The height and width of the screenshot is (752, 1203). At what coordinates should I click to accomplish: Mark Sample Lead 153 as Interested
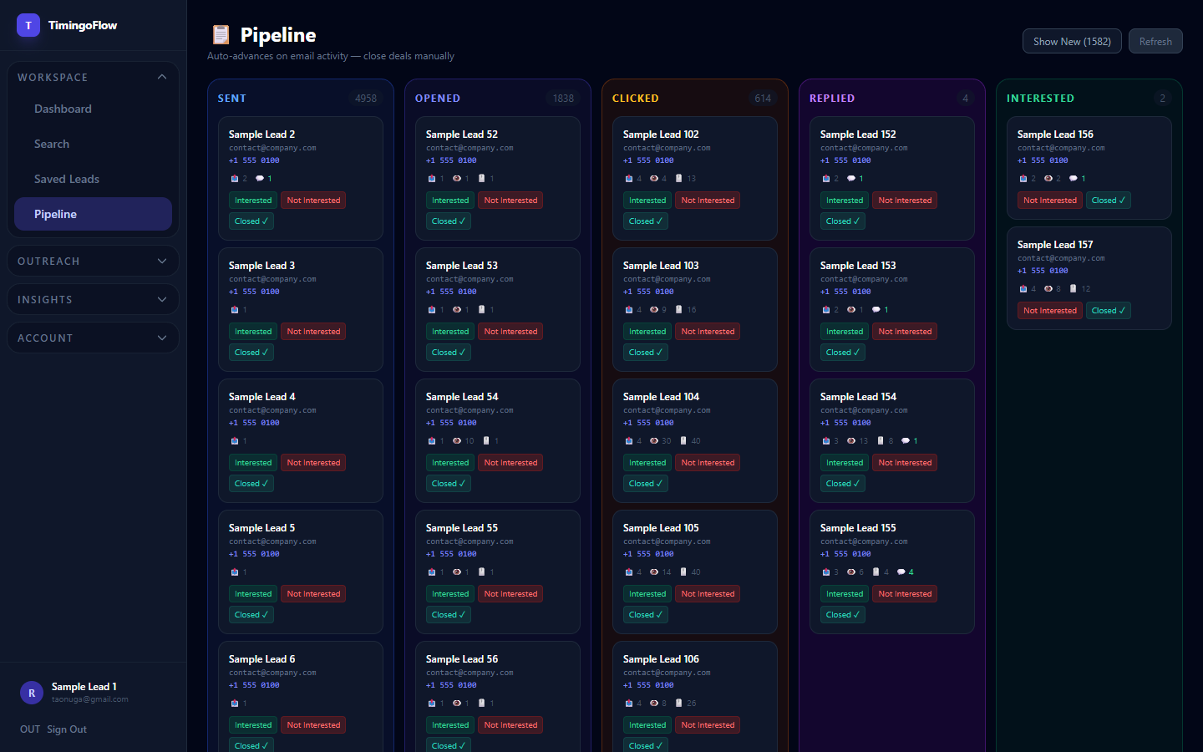pos(845,332)
